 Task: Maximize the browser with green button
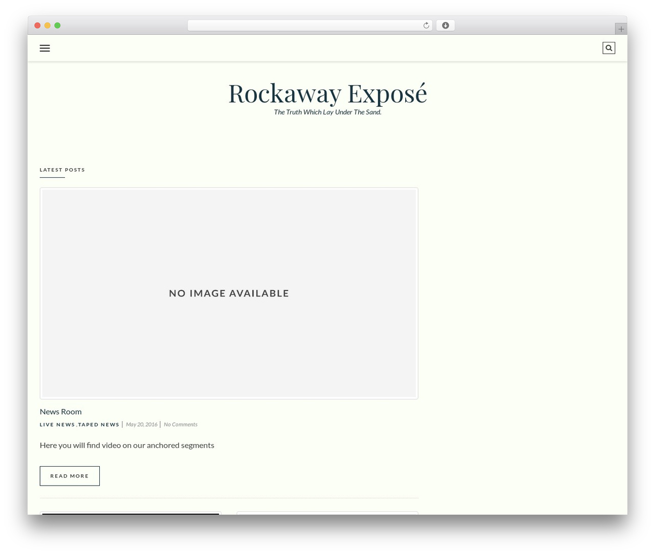pyautogui.click(x=57, y=26)
